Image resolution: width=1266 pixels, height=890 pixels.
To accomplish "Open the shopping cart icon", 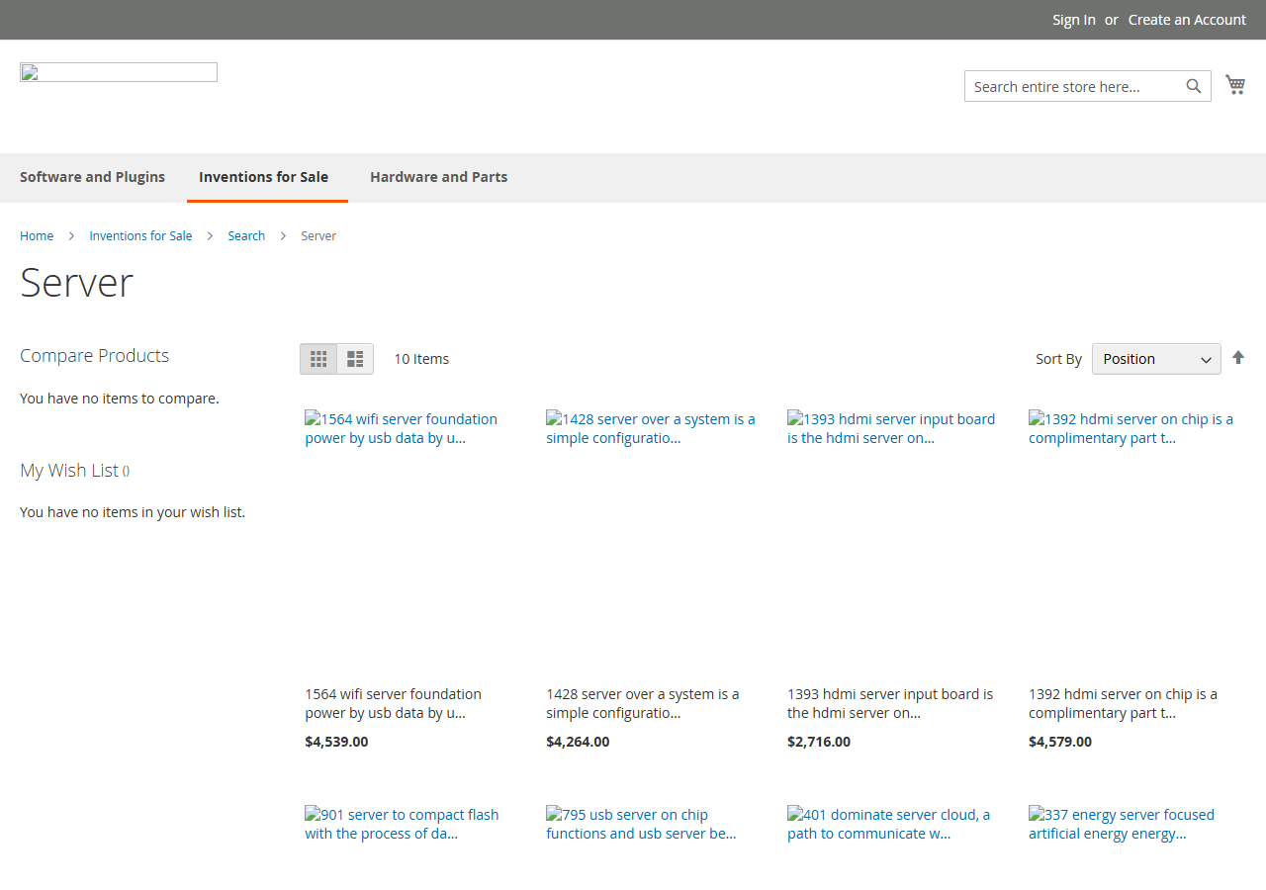I will click(x=1235, y=85).
